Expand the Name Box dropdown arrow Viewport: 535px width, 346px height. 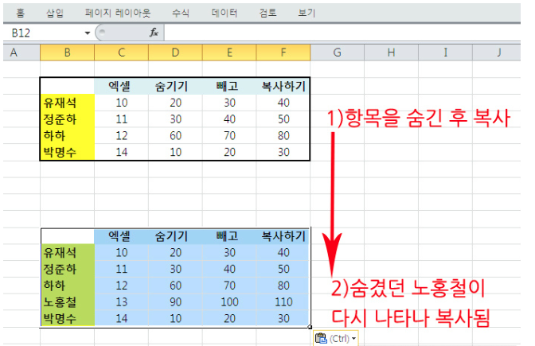[88, 33]
